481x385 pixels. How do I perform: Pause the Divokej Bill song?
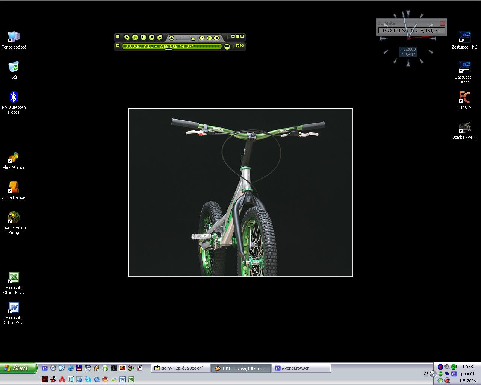tap(144, 37)
